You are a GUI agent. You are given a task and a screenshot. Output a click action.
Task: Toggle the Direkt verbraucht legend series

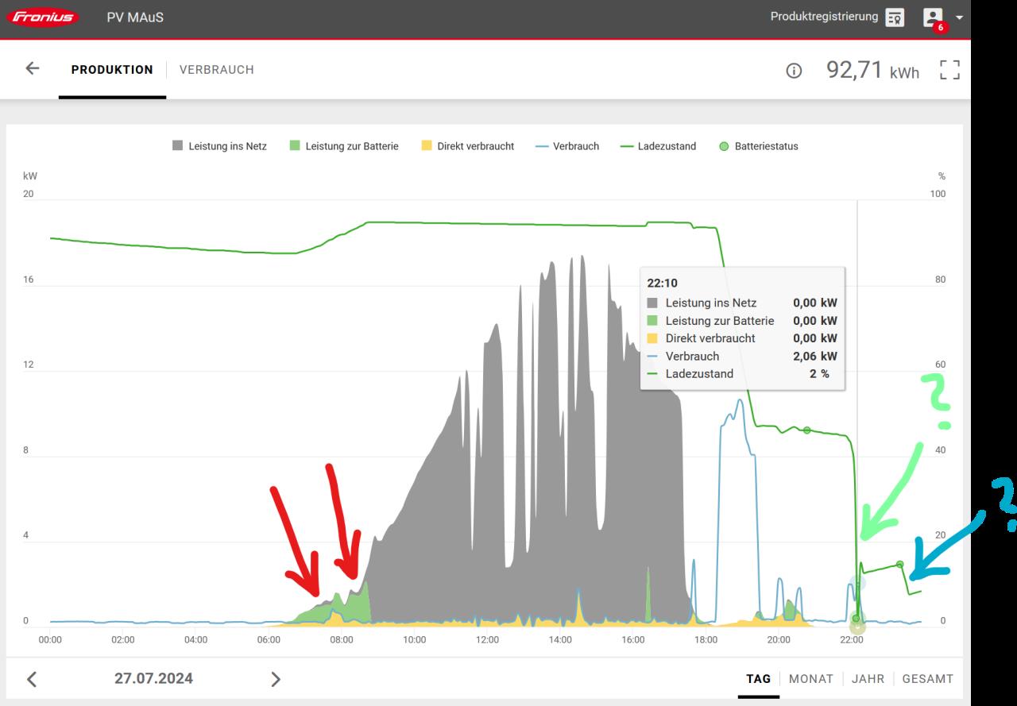[467, 146]
